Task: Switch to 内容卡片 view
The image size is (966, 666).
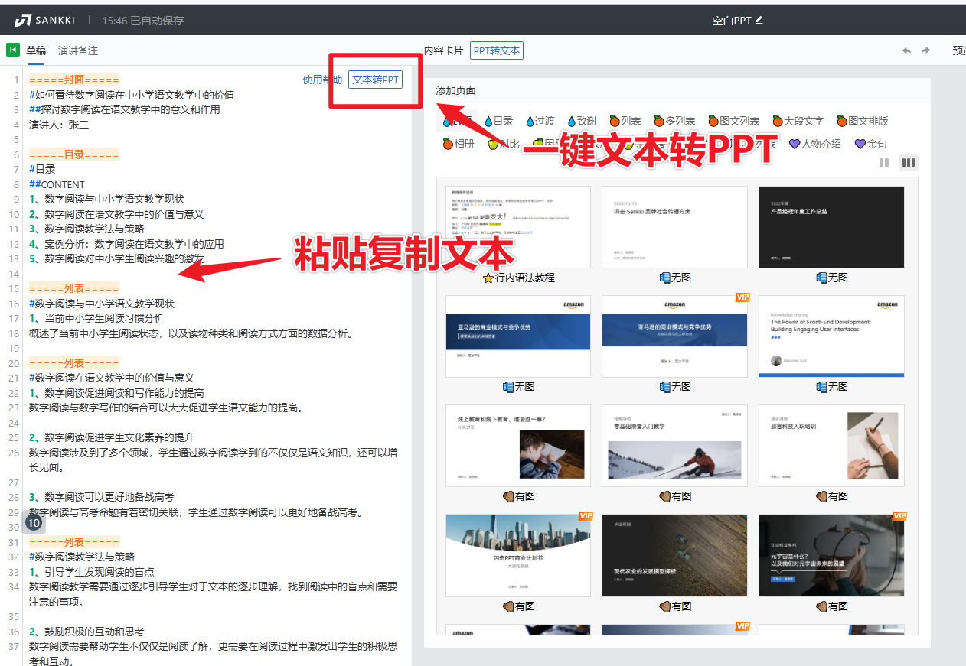Action: point(444,50)
